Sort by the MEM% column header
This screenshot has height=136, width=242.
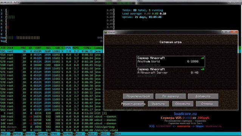(x=76, y=48)
